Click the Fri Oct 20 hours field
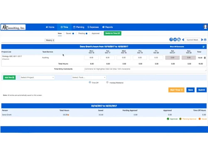 156,57
